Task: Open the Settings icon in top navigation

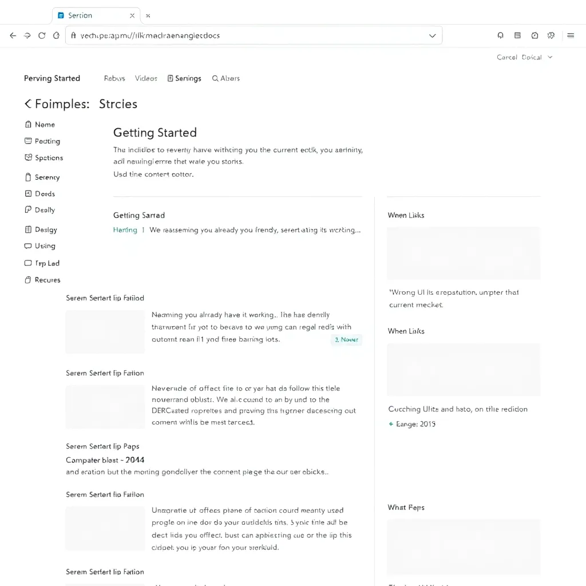Action: pyautogui.click(x=169, y=78)
